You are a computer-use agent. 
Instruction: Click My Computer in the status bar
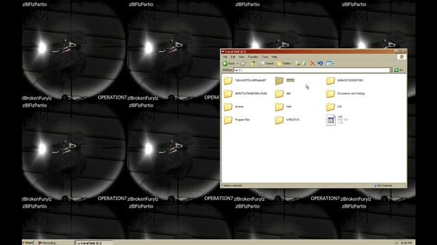point(382,186)
